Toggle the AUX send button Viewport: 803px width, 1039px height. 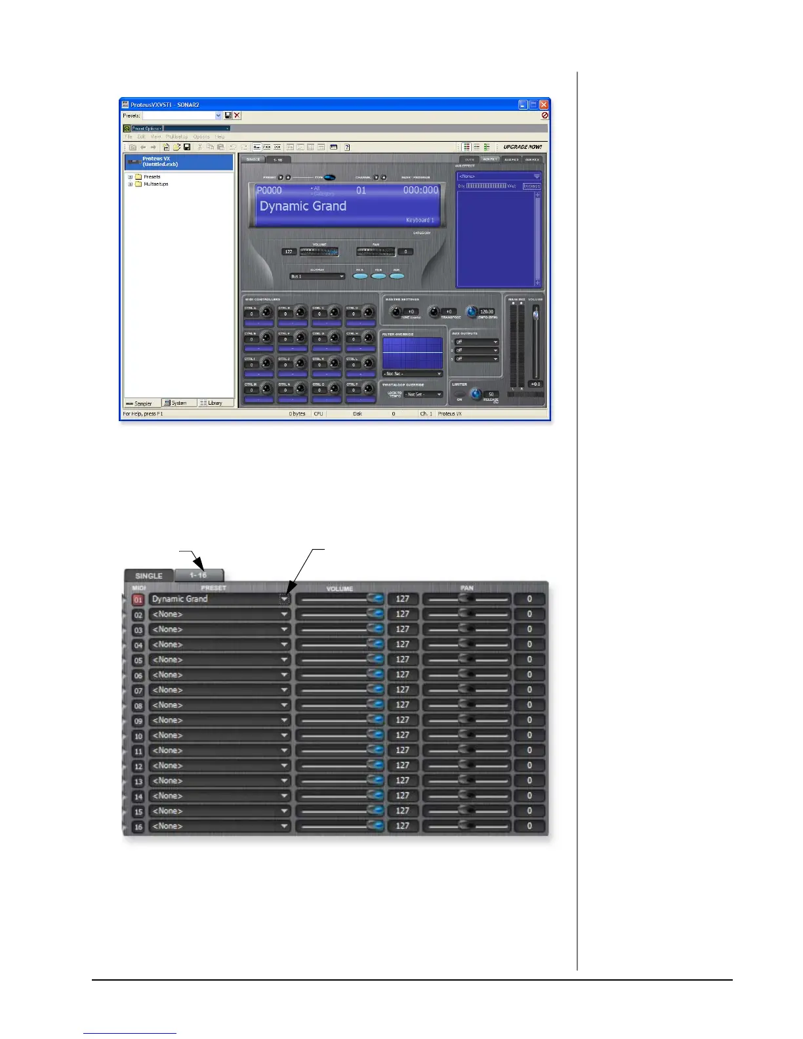(397, 276)
